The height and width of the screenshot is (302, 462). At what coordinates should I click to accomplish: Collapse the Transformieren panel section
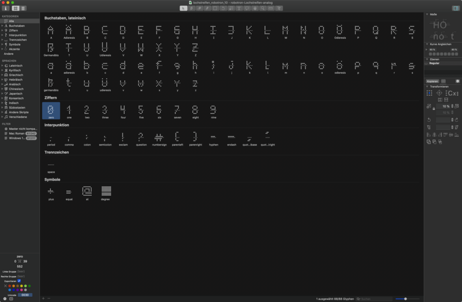tap(427, 86)
